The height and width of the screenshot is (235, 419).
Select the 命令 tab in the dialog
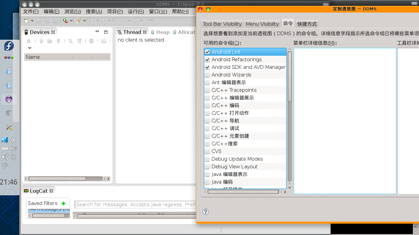(x=288, y=23)
